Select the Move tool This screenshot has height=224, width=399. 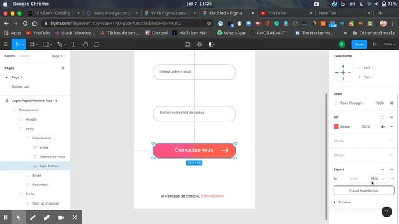click(17, 44)
